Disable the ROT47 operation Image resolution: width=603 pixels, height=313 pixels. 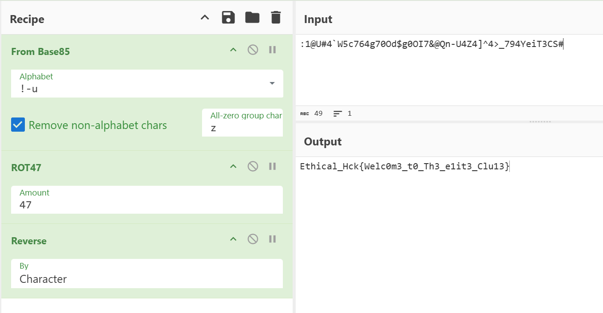[253, 166]
